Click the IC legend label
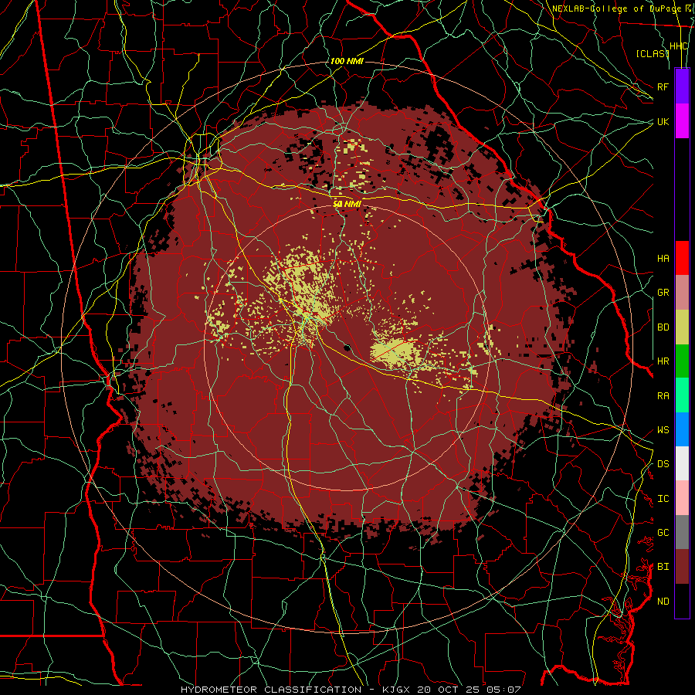The height and width of the screenshot is (695, 695). (x=663, y=499)
